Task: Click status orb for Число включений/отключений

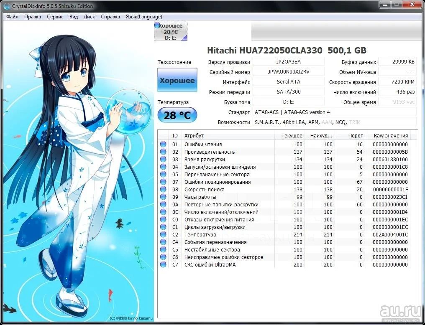Action: click(x=163, y=212)
